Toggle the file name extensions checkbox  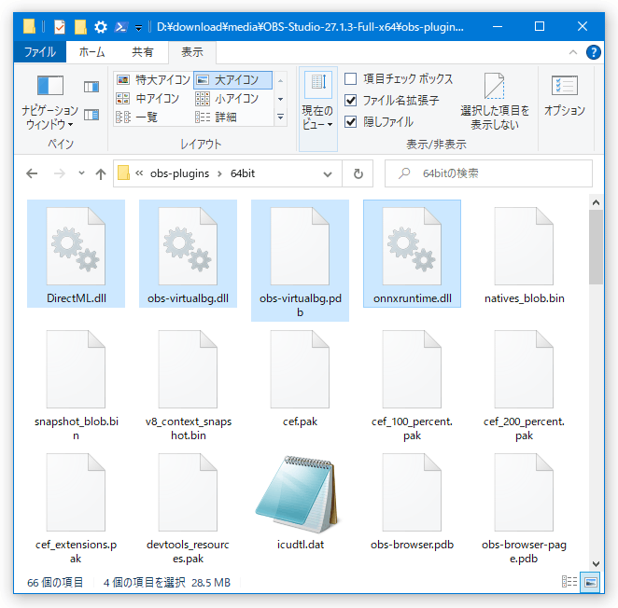(x=350, y=100)
